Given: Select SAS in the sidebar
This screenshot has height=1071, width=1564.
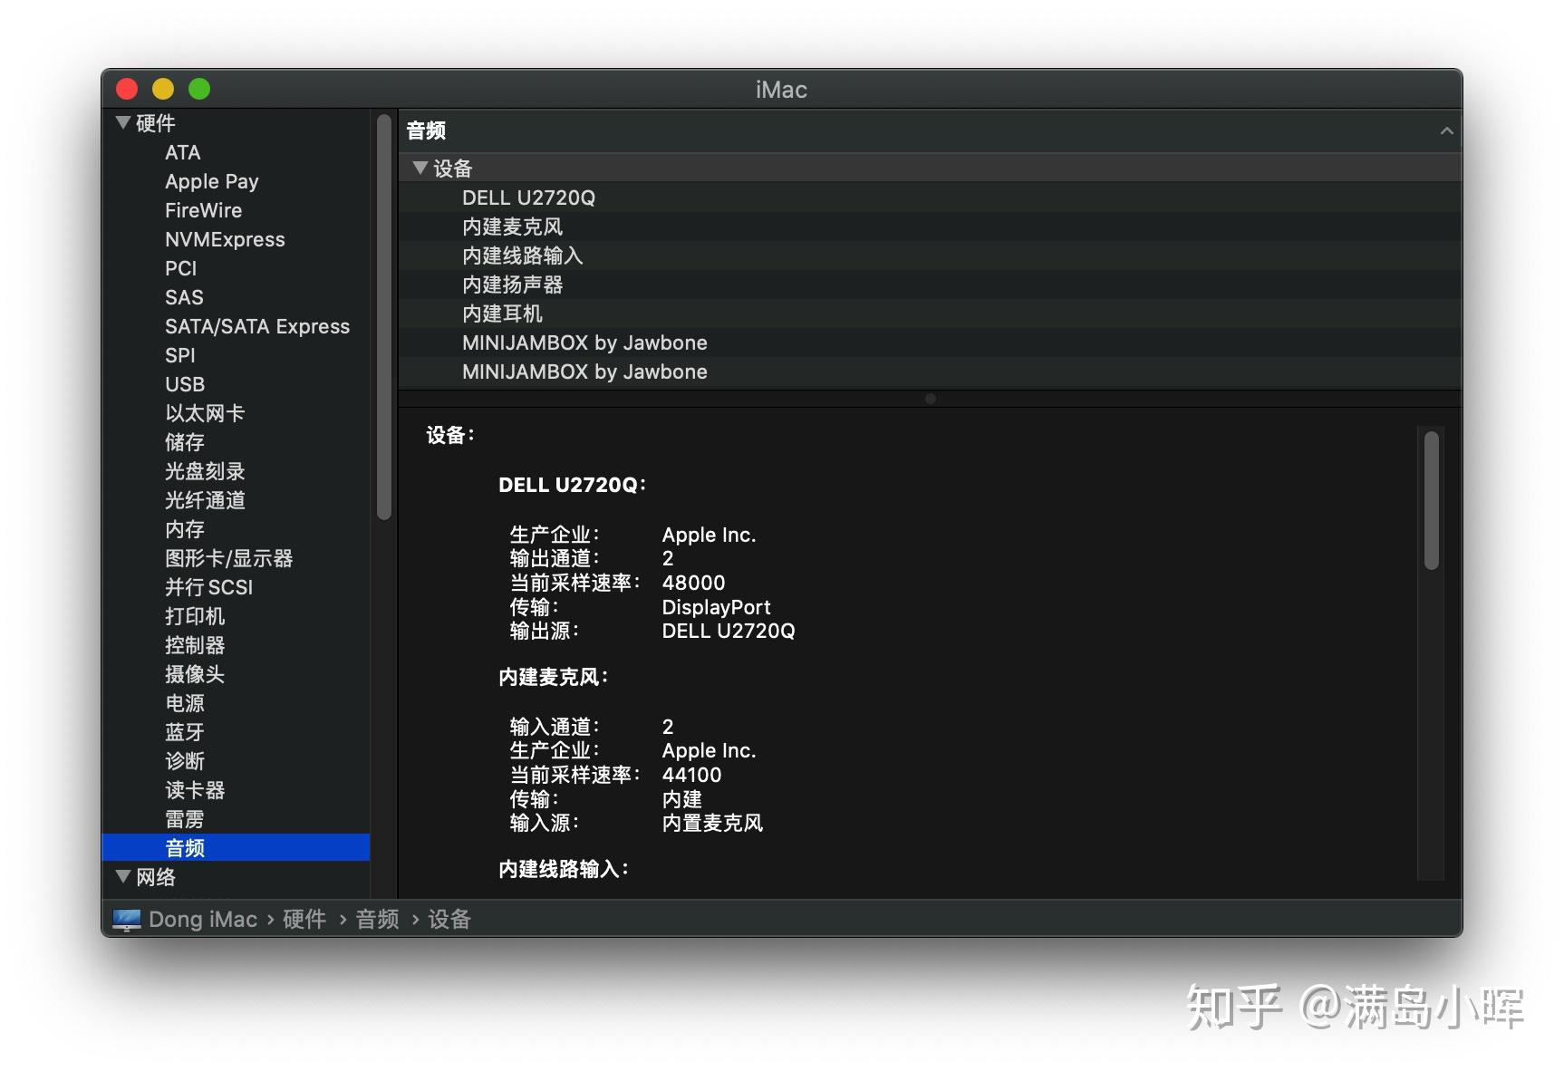Looking at the screenshot, I should pos(184,297).
